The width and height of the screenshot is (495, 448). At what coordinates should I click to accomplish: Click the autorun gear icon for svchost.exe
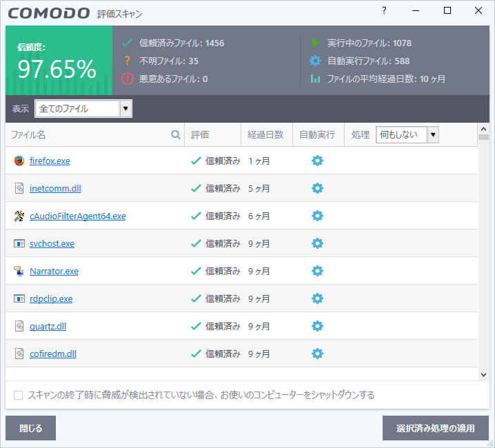[x=317, y=243]
